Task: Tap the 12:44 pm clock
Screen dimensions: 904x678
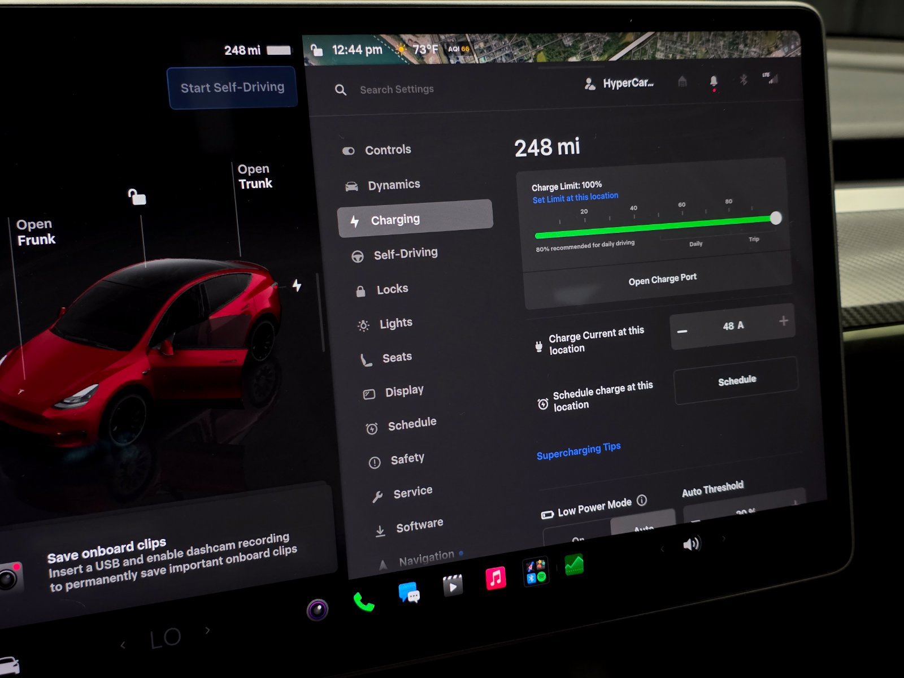Action: pos(357,50)
